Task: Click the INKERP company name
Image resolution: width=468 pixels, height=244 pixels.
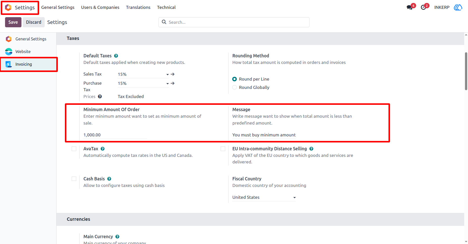Action: (x=442, y=7)
